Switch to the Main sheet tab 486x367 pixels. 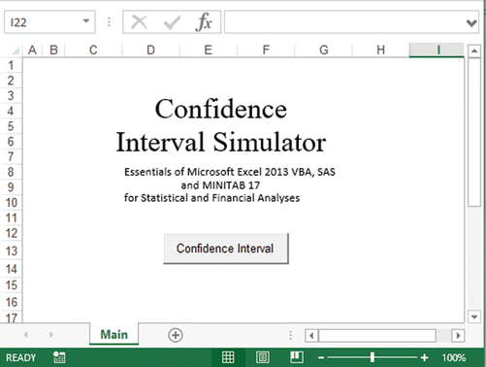113,334
